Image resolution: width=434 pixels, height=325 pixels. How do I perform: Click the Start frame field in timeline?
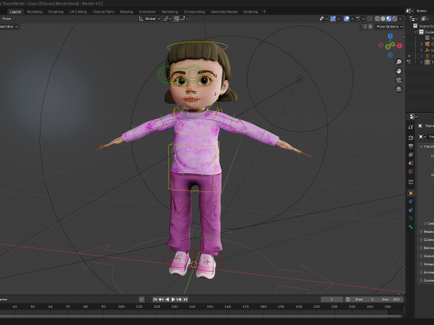pos(365,299)
